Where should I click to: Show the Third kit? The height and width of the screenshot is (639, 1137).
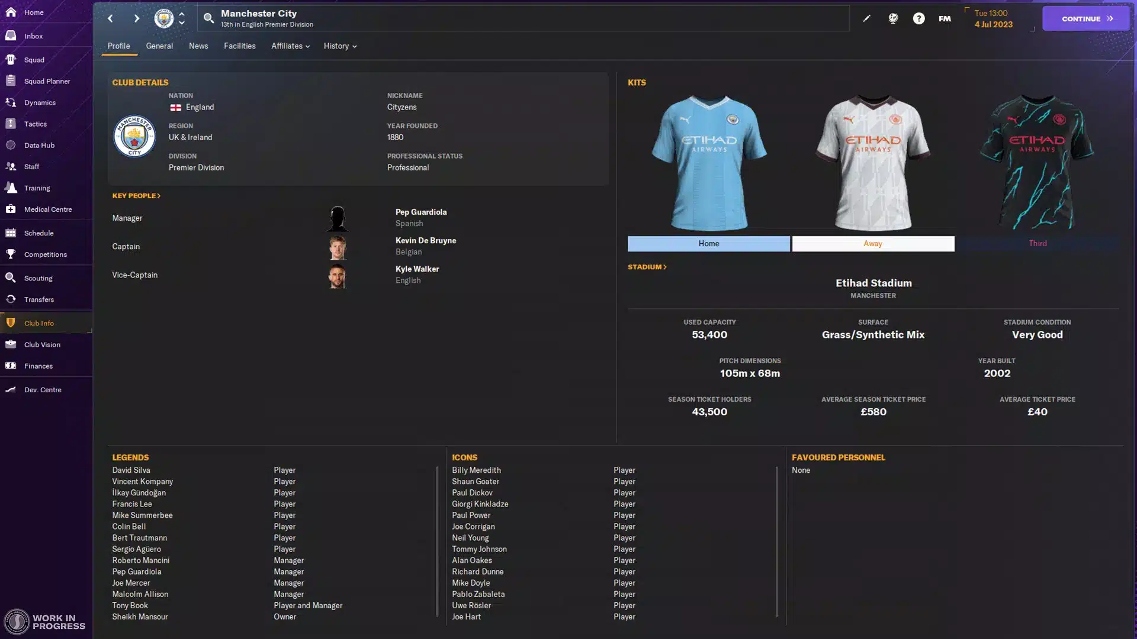[1038, 244]
